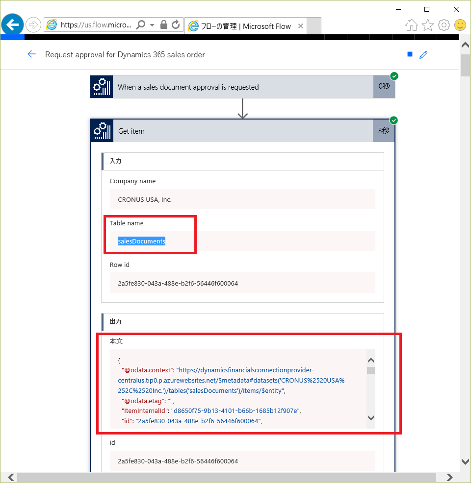
Task: Click the Dynamics icon on the trigger step
Action: pos(102,87)
